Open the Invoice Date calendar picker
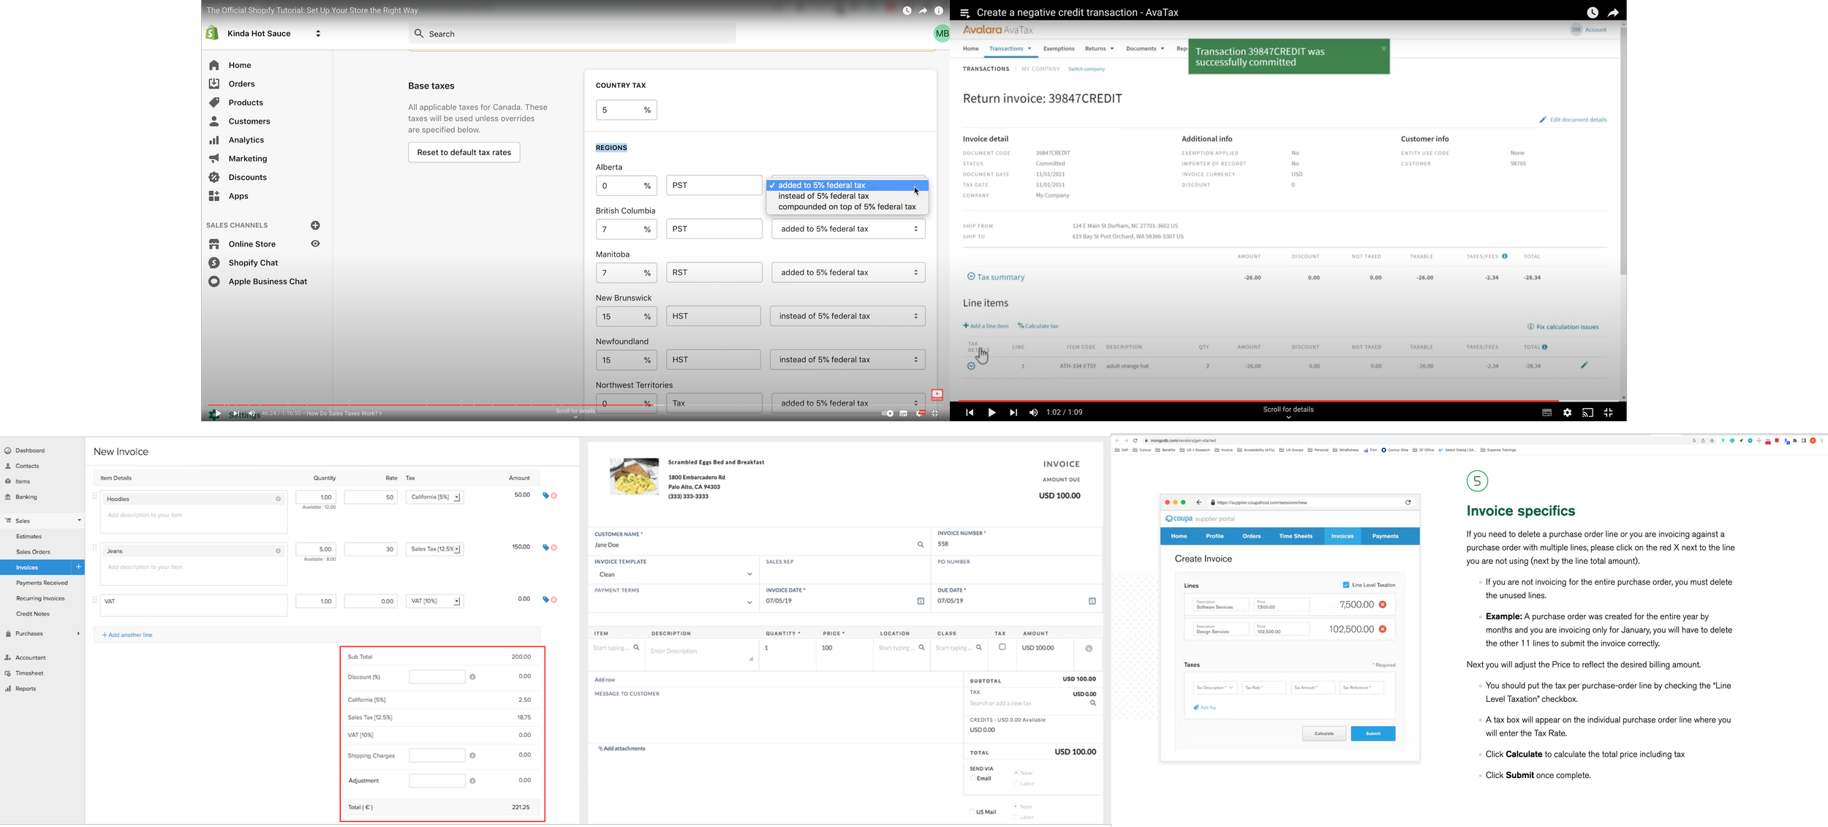This screenshot has height=827, width=1828. (x=921, y=601)
